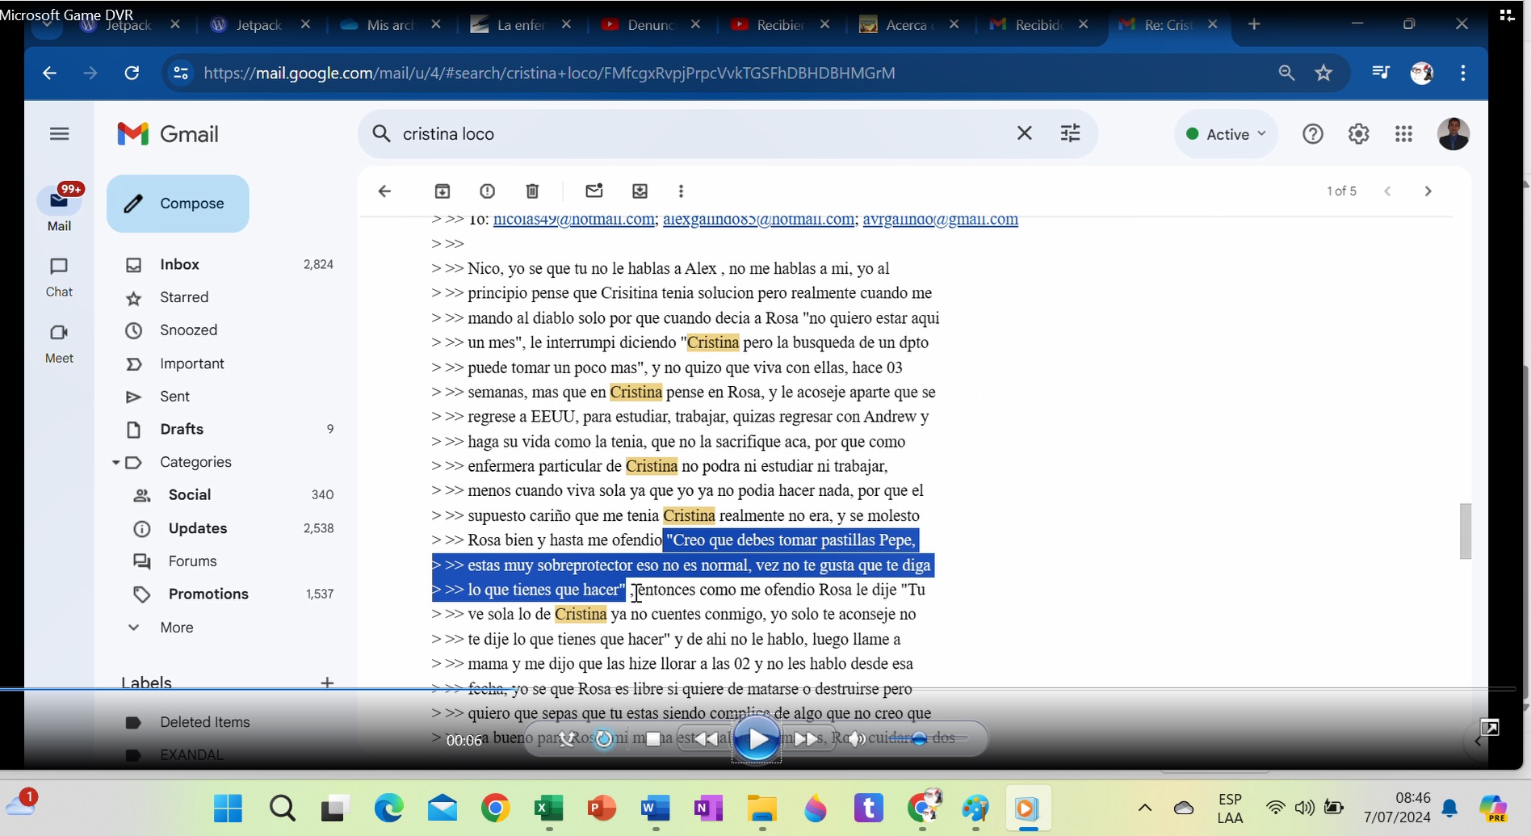1531x836 pixels.
Task: Switch to the Mis archivos browser tab
Action: click(x=390, y=25)
